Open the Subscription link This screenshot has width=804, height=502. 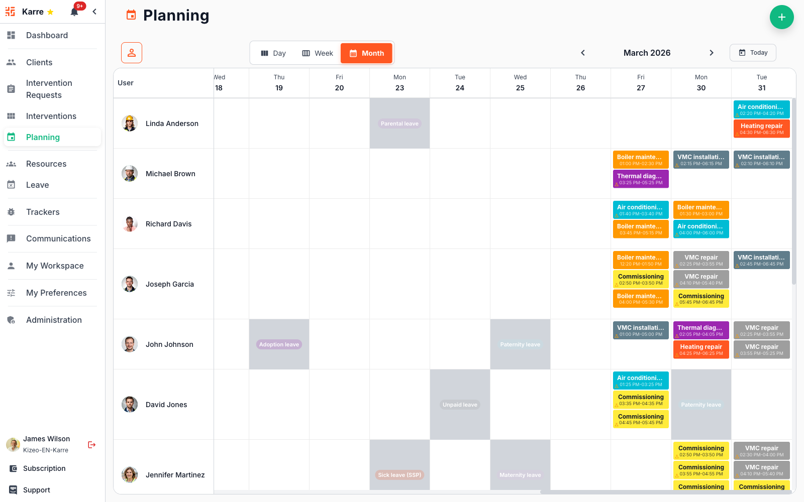tap(44, 468)
